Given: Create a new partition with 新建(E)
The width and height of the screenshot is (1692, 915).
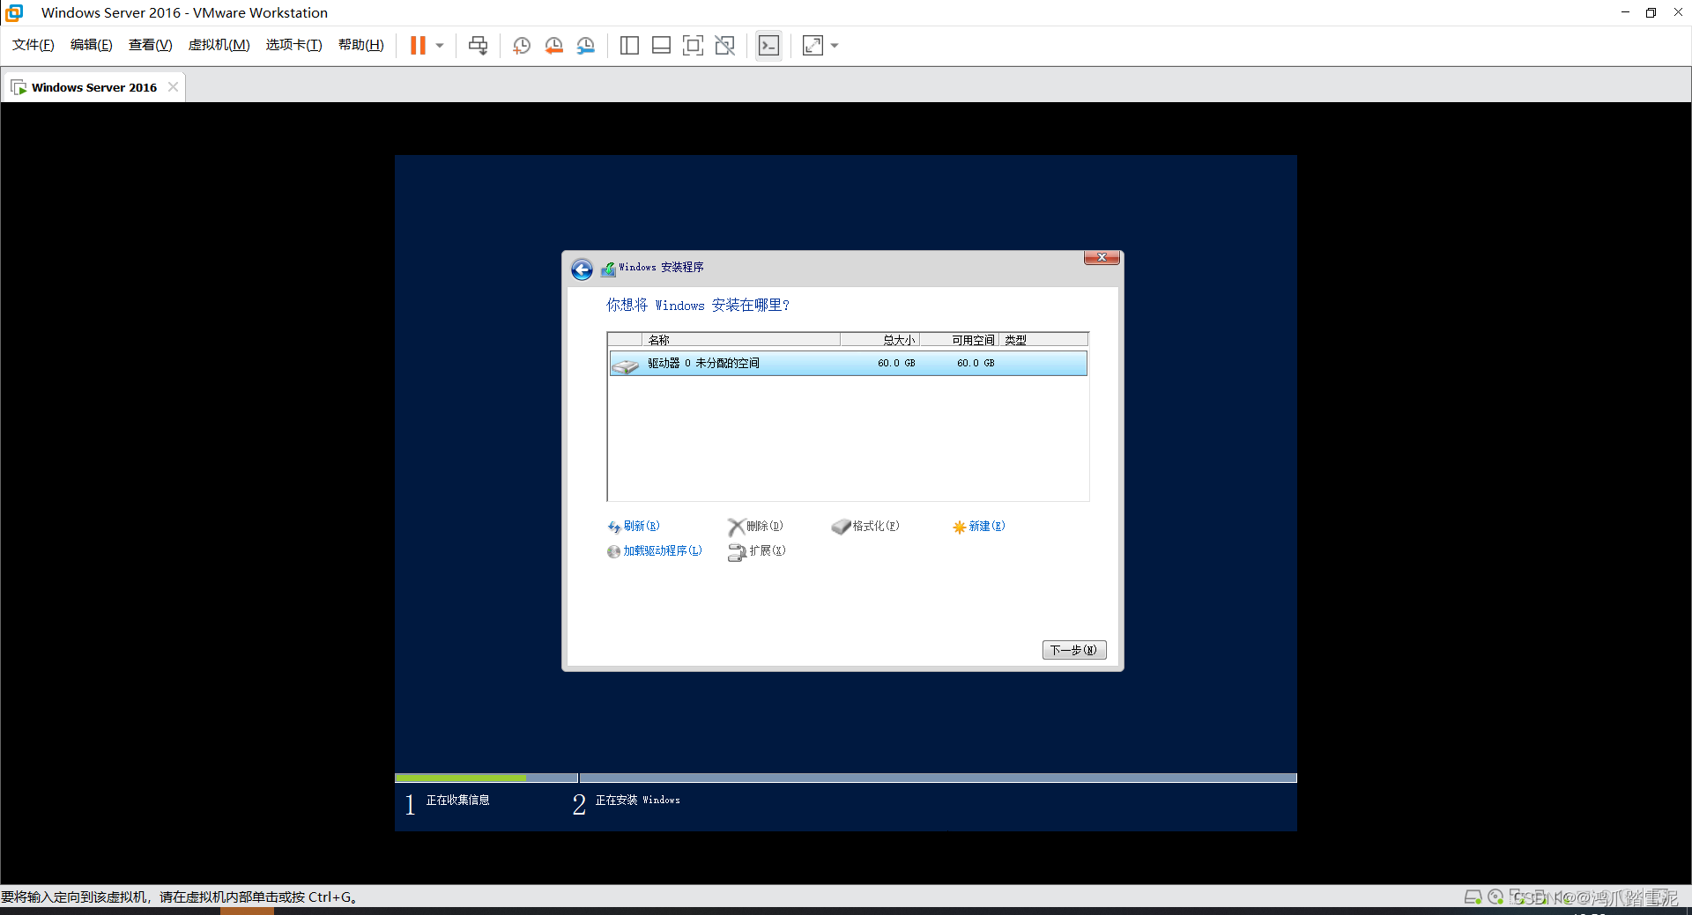Looking at the screenshot, I should click(978, 527).
